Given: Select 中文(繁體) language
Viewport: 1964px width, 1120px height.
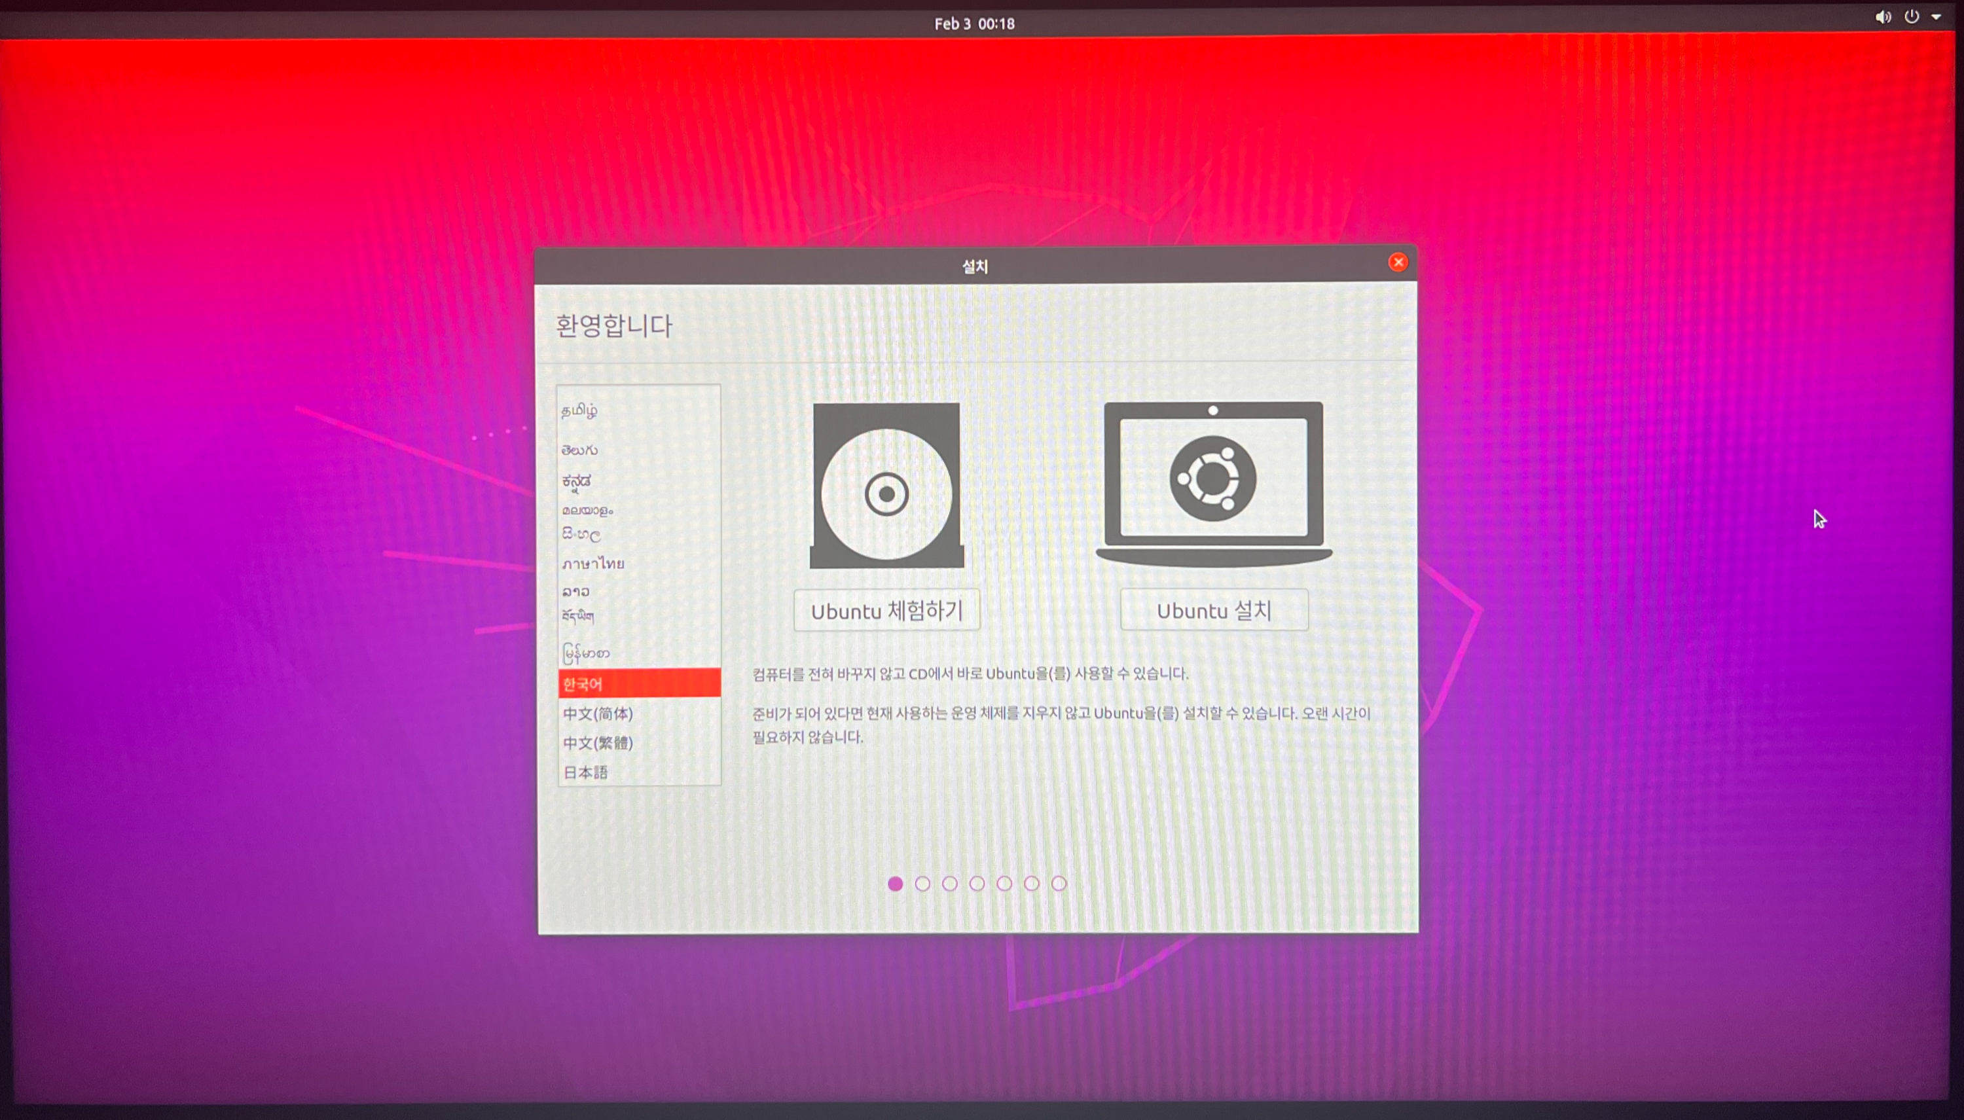Looking at the screenshot, I should 598,742.
